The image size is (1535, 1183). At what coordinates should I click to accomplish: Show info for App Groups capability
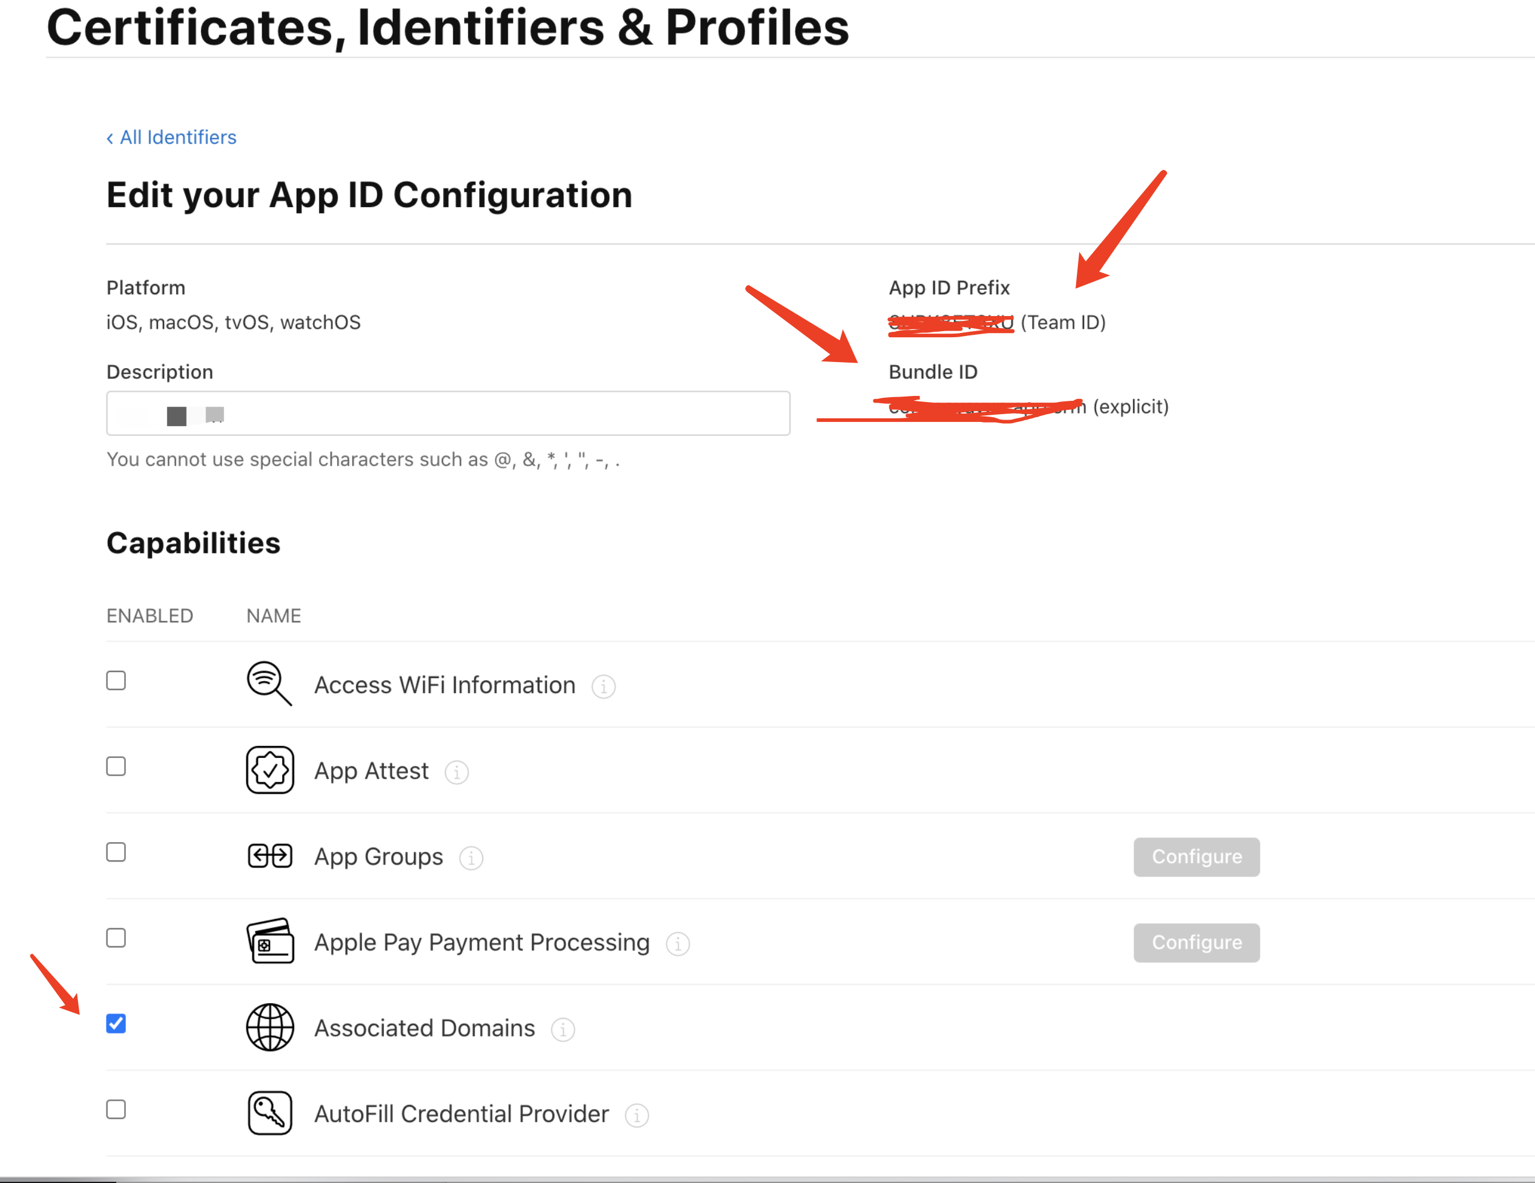pos(471,858)
